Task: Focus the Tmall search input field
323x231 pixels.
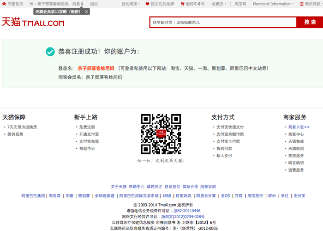Action: (x=223, y=22)
